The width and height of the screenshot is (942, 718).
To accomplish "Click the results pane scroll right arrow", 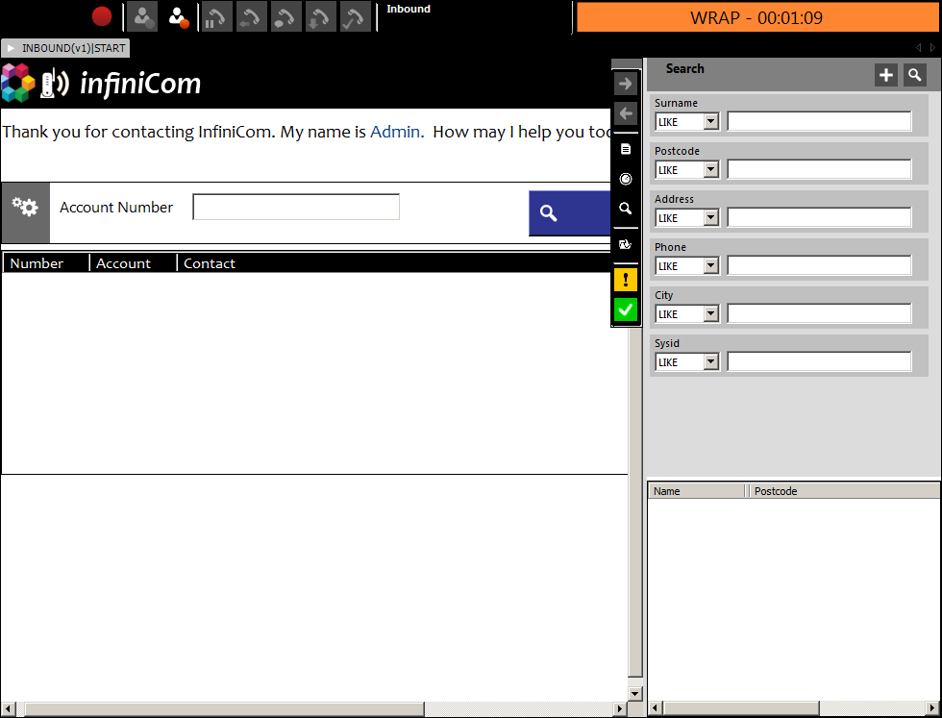I will tap(933, 708).
